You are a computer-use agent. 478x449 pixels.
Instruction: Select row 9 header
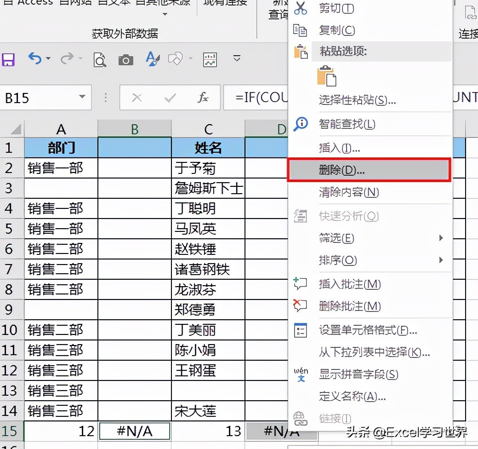tap(11, 310)
